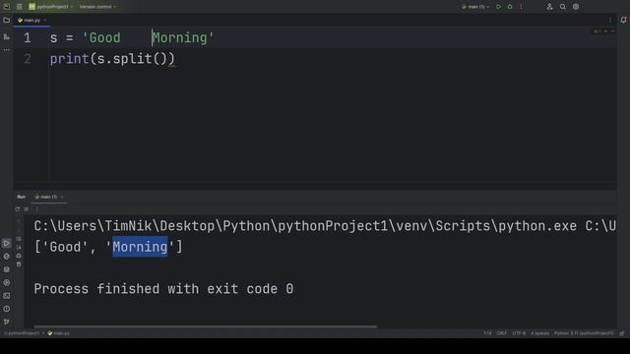The width and height of the screenshot is (630, 354).
Task: Change the CRLF line separator
Action: (x=501, y=333)
